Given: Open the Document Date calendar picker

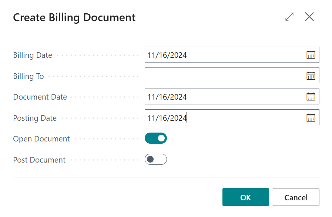Looking at the screenshot, I should (x=311, y=97).
